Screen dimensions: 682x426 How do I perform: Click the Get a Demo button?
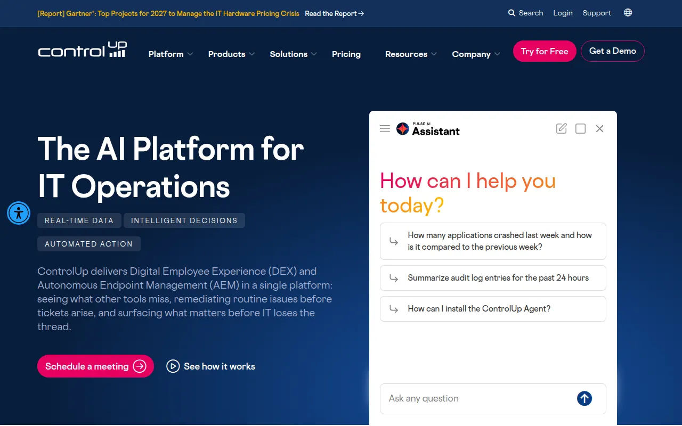tap(613, 51)
